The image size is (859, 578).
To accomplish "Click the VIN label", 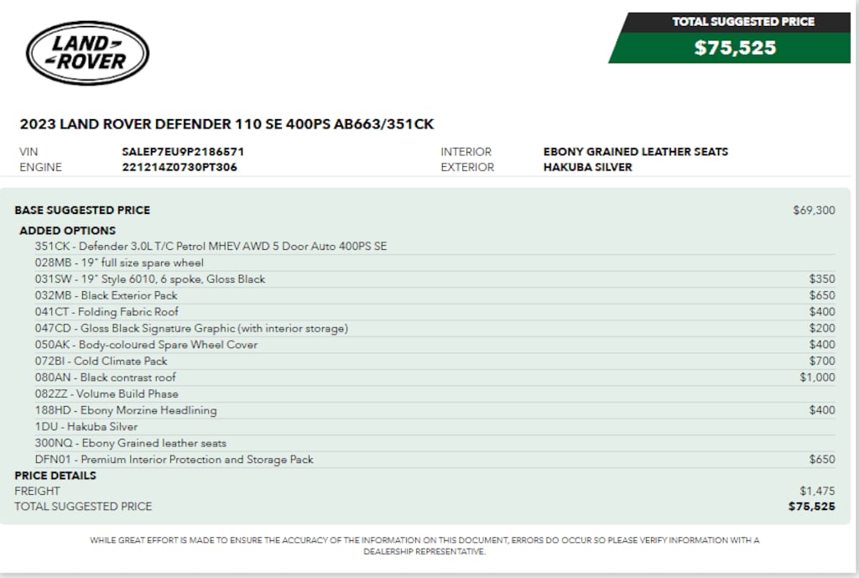I will tap(29, 152).
